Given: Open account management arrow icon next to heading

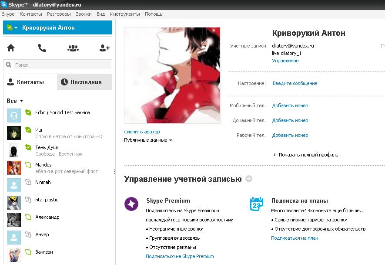Looking at the screenshot, I should 249,179.
